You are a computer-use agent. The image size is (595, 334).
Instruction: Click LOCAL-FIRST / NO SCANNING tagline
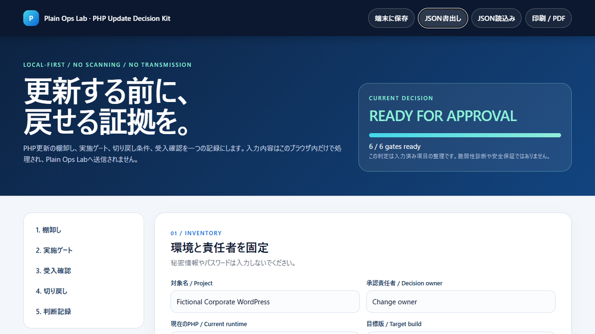pos(107,65)
